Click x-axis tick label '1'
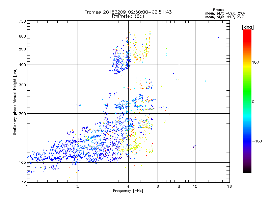The image size is (270, 203). (x=27, y=186)
